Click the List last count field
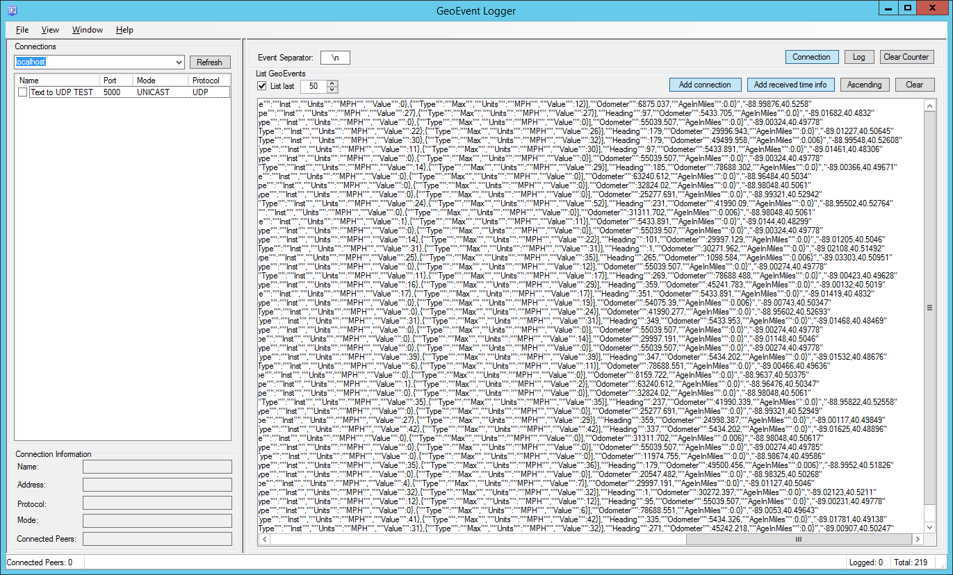Image resolution: width=953 pixels, height=575 pixels. [x=313, y=86]
